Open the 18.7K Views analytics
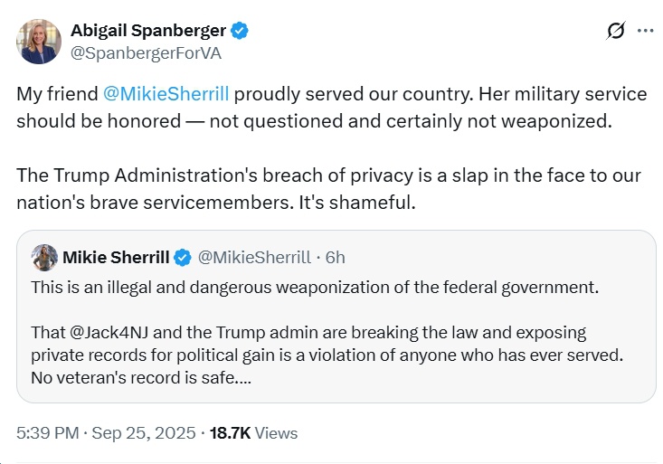 tap(253, 433)
